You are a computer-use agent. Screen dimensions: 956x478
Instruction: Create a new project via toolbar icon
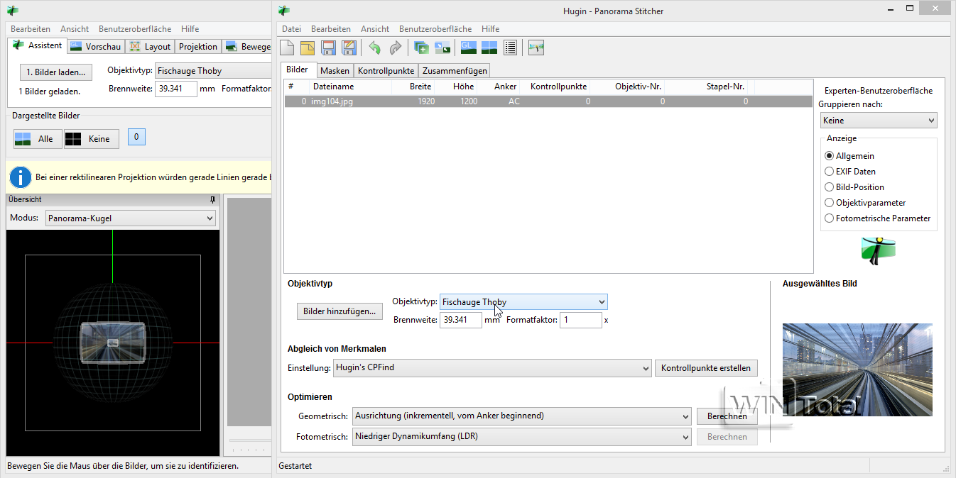[x=287, y=48]
